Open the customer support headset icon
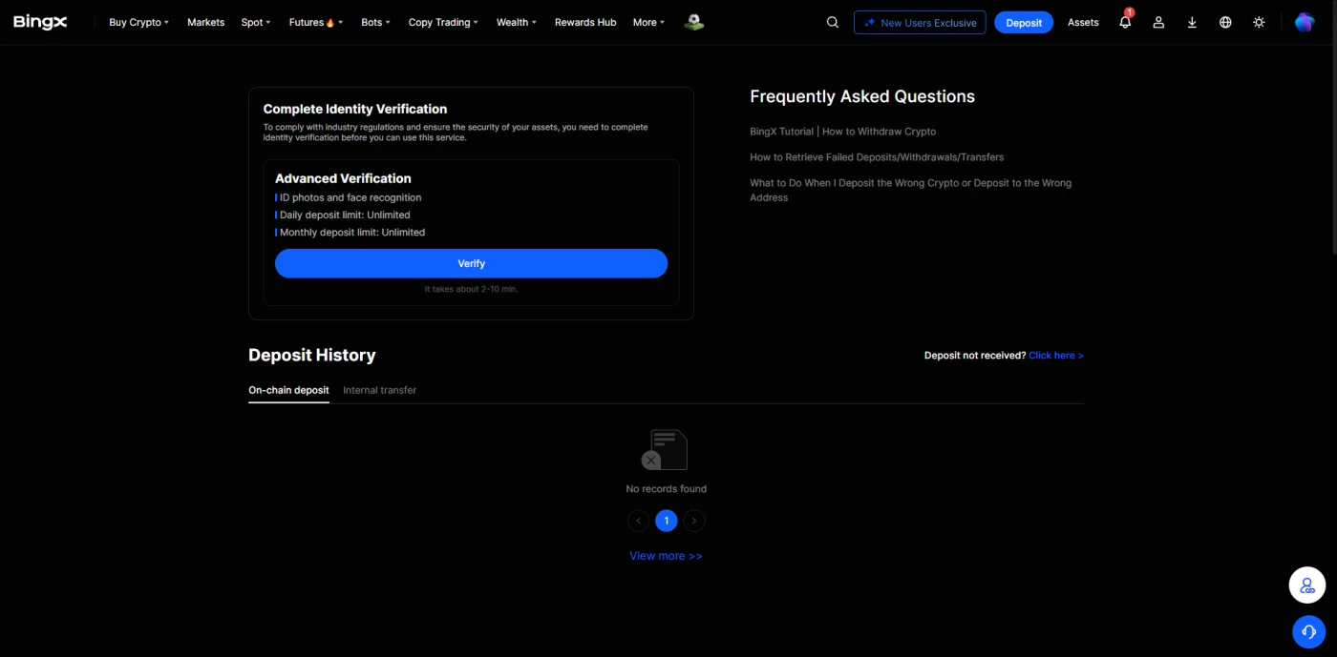This screenshot has width=1337, height=657. pyautogui.click(x=1308, y=631)
